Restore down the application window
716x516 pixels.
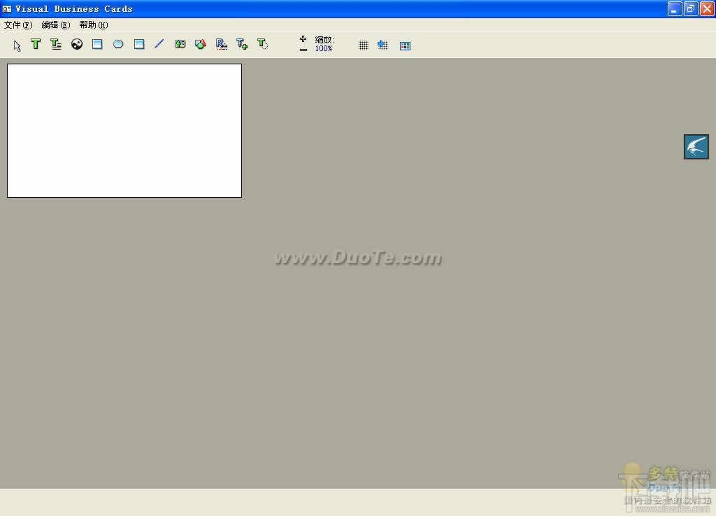click(x=691, y=8)
